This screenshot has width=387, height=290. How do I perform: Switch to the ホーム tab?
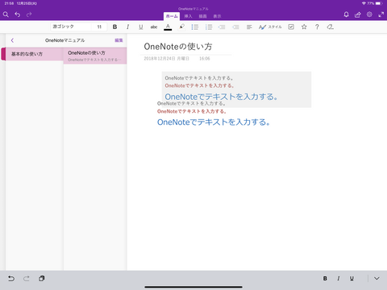pyautogui.click(x=172, y=16)
